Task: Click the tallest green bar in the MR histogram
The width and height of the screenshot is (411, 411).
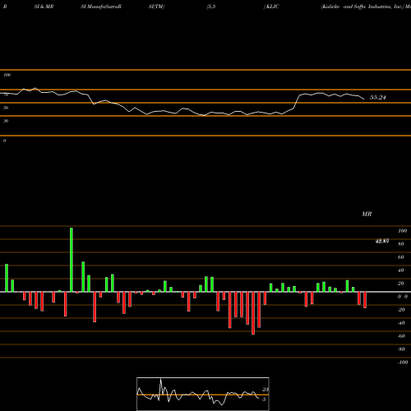Action: coord(72,260)
